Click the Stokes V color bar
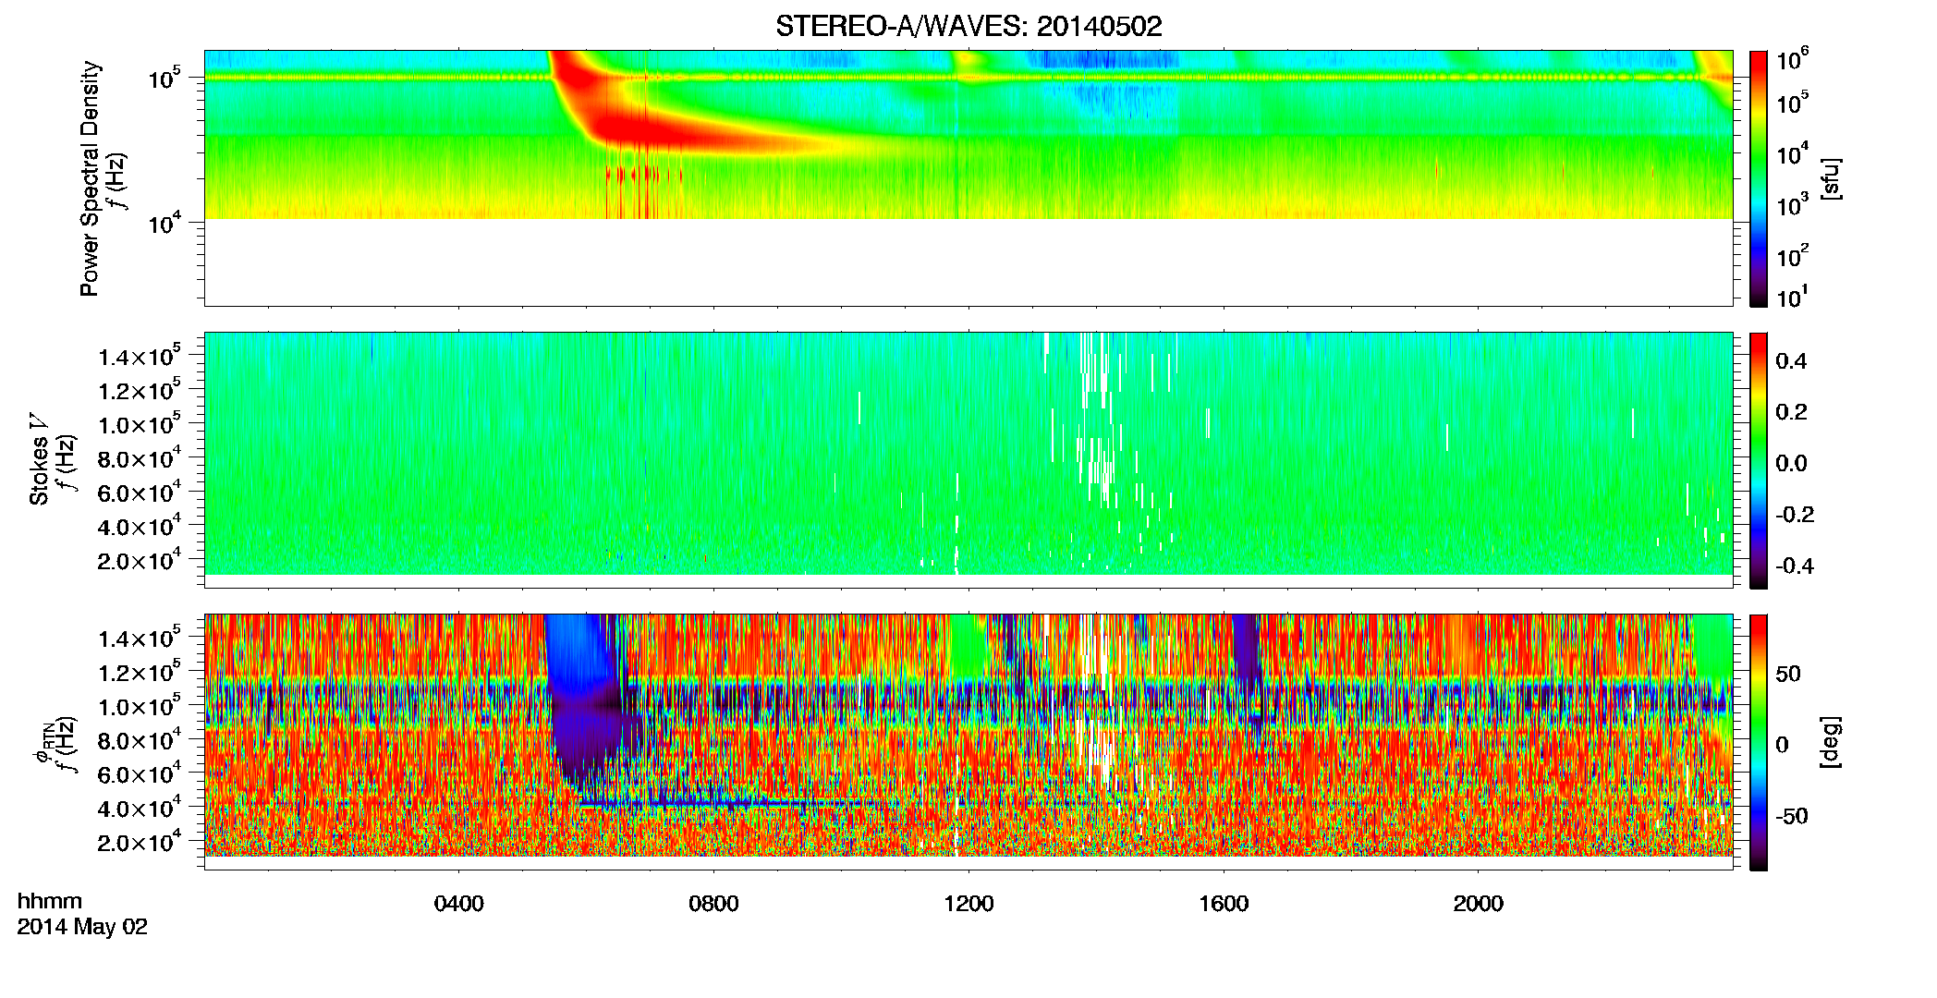Image resolution: width=1937 pixels, height=998 pixels. coord(1759,459)
